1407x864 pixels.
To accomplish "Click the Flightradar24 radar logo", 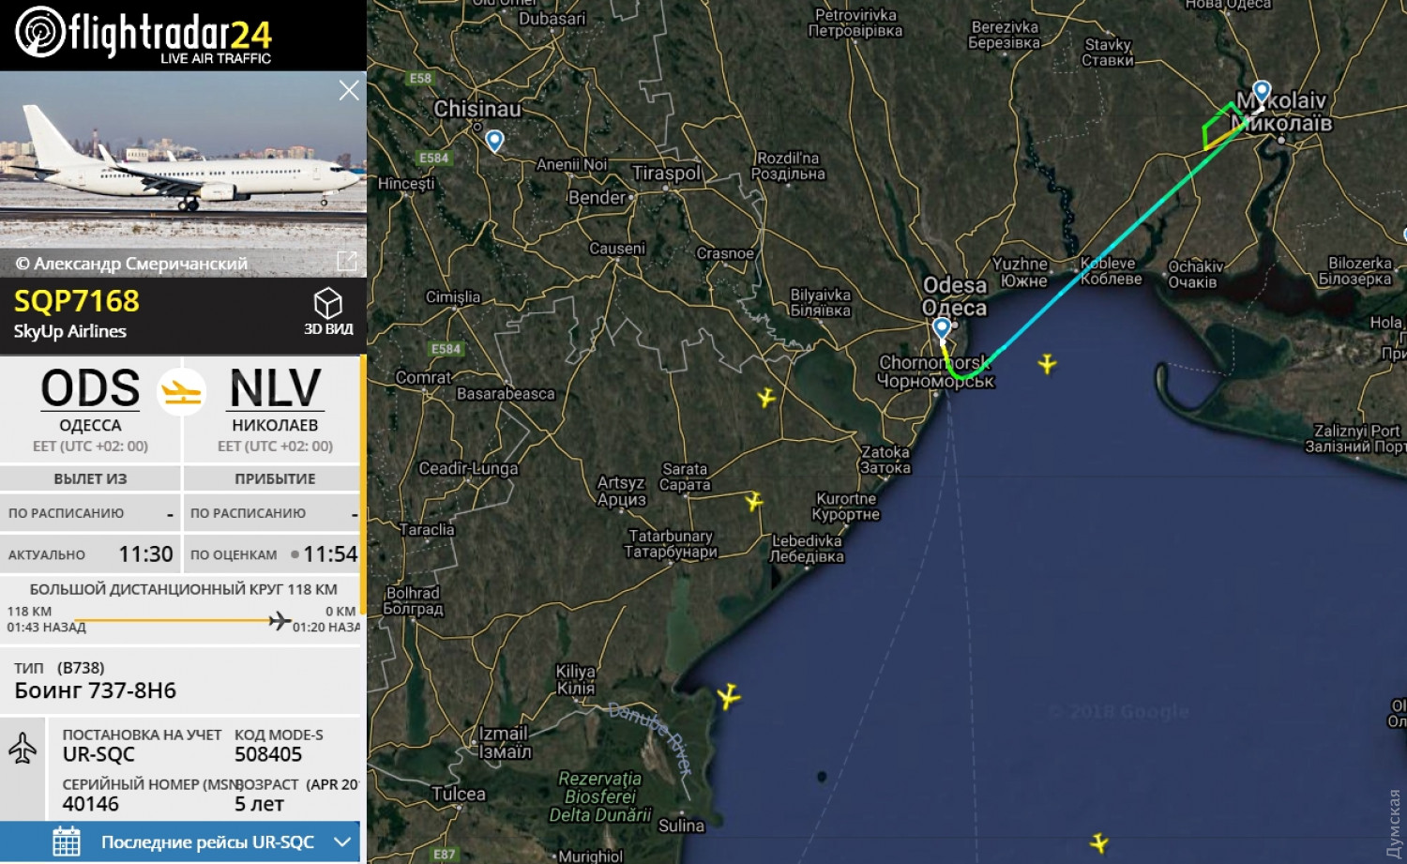I will [x=40, y=31].
